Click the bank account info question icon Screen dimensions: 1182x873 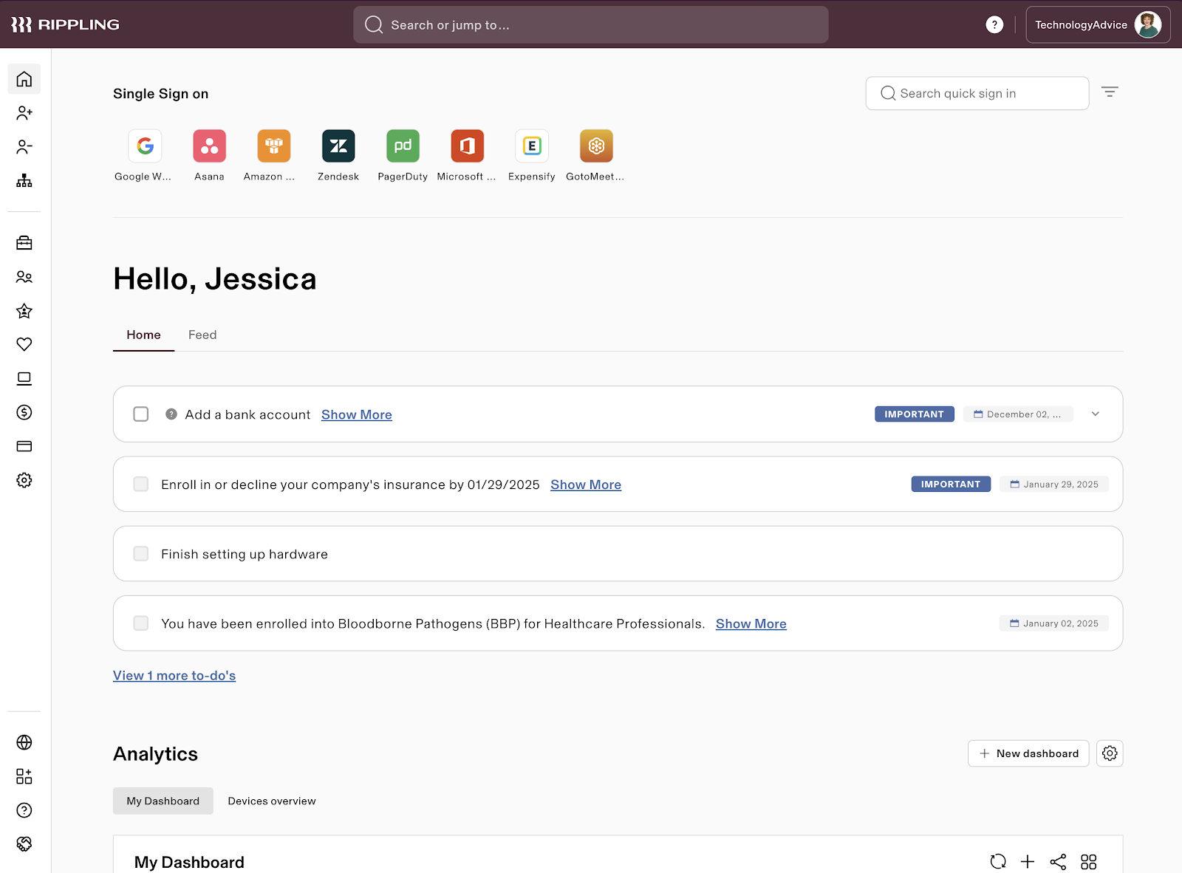click(x=171, y=414)
